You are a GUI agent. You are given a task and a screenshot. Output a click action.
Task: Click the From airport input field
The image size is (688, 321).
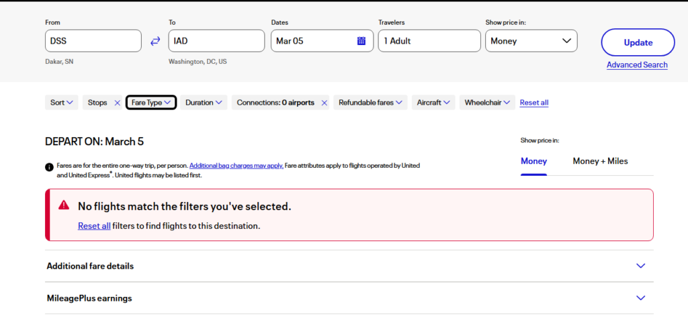93,41
